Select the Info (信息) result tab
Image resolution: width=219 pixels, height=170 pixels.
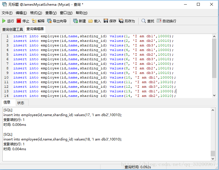tap(7, 103)
